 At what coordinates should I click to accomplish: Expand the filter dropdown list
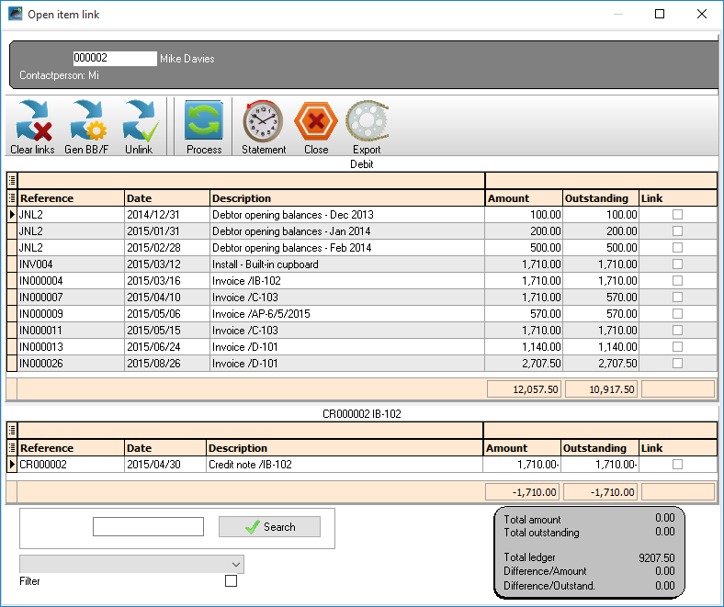pyautogui.click(x=236, y=564)
